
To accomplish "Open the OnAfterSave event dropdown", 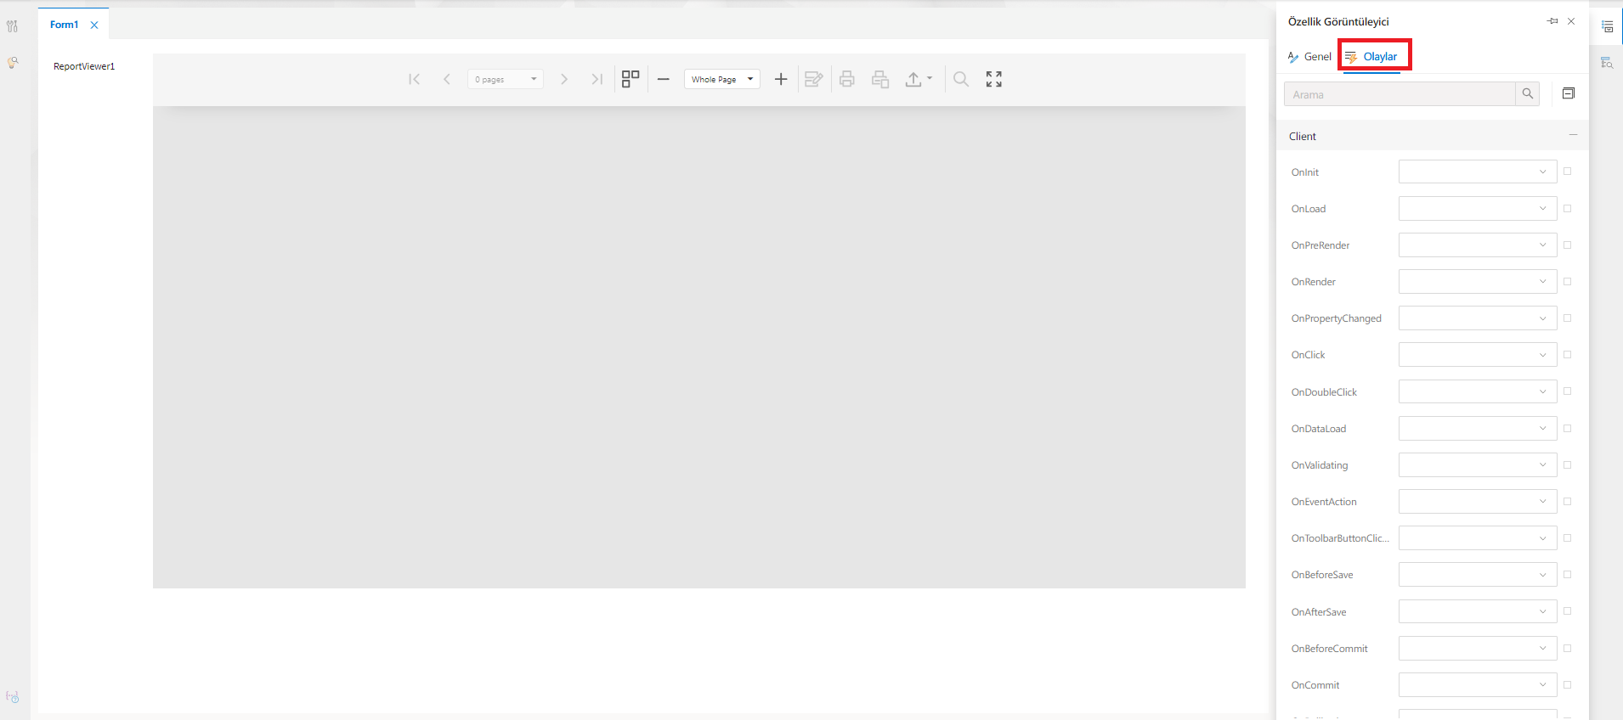I will coord(1478,611).
